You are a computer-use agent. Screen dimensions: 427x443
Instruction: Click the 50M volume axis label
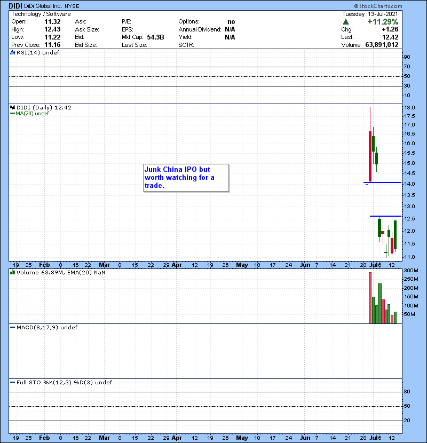(409, 314)
